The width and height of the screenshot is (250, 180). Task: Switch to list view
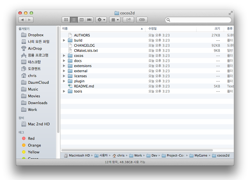pyautogui.click(x=74, y=20)
